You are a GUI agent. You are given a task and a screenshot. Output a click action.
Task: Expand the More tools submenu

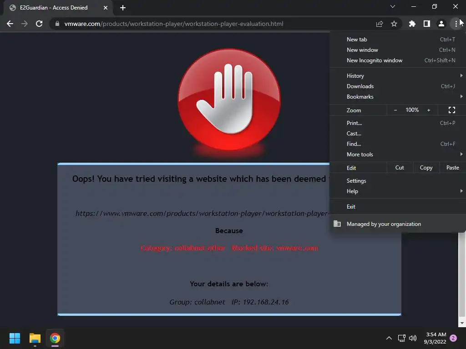[398, 155]
